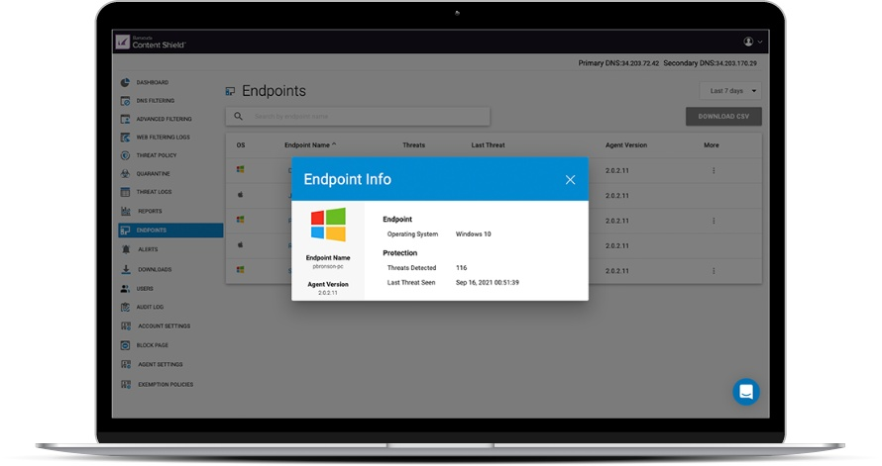882x466 pixels.
Task: Click the Agent Version column header
Action: coord(626,145)
